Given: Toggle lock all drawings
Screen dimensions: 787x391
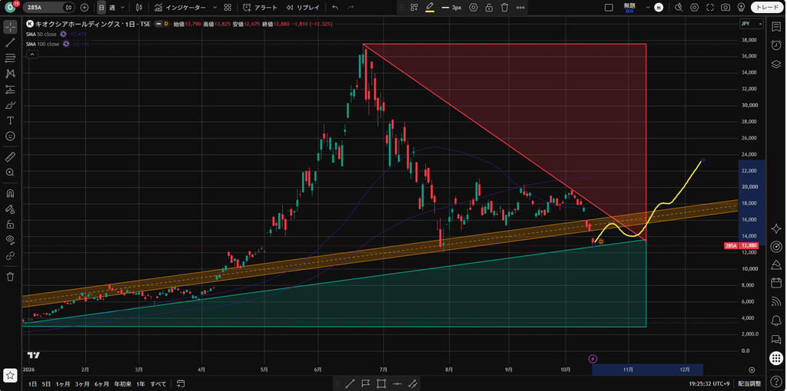Looking at the screenshot, I should coord(10,225).
